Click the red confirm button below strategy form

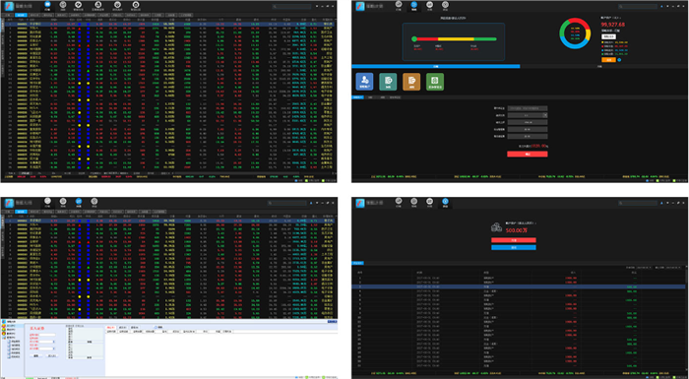[x=528, y=154]
